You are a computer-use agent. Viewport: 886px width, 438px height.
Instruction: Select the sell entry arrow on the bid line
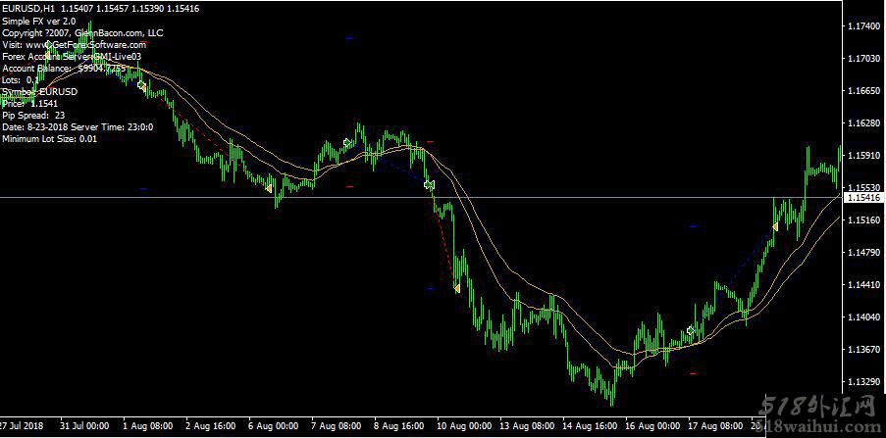click(428, 184)
